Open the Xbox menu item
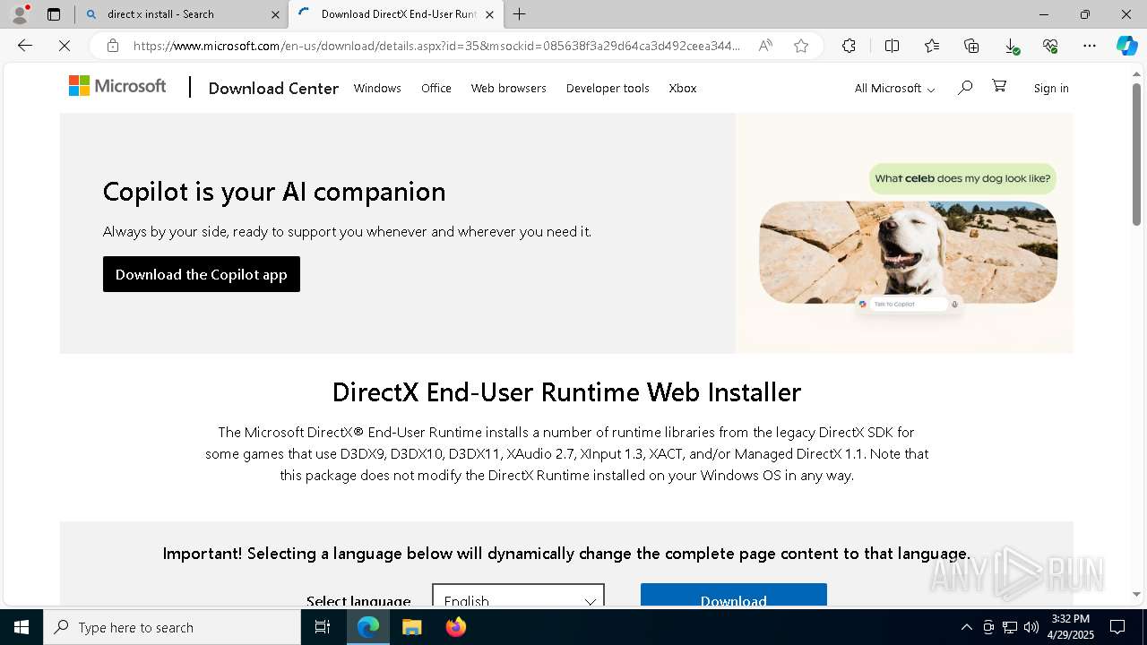1147x645 pixels. [x=683, y=88]
